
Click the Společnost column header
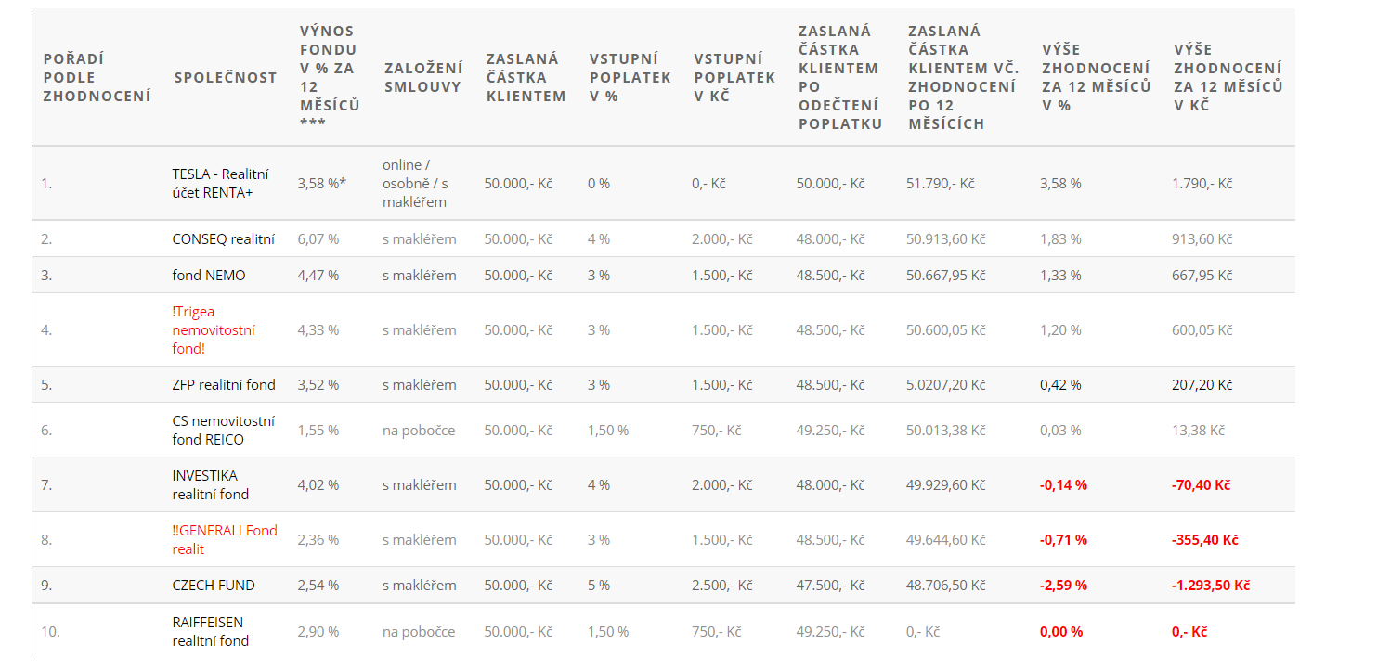226,77
